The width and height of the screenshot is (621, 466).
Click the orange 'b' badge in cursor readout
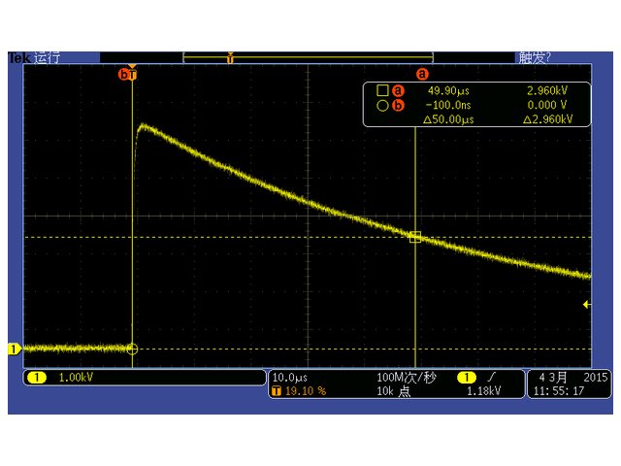[x=398, y=106]
